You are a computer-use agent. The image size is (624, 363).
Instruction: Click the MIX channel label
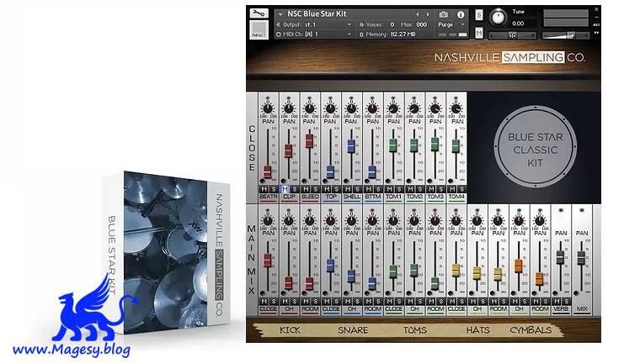(x=582, y=309)
